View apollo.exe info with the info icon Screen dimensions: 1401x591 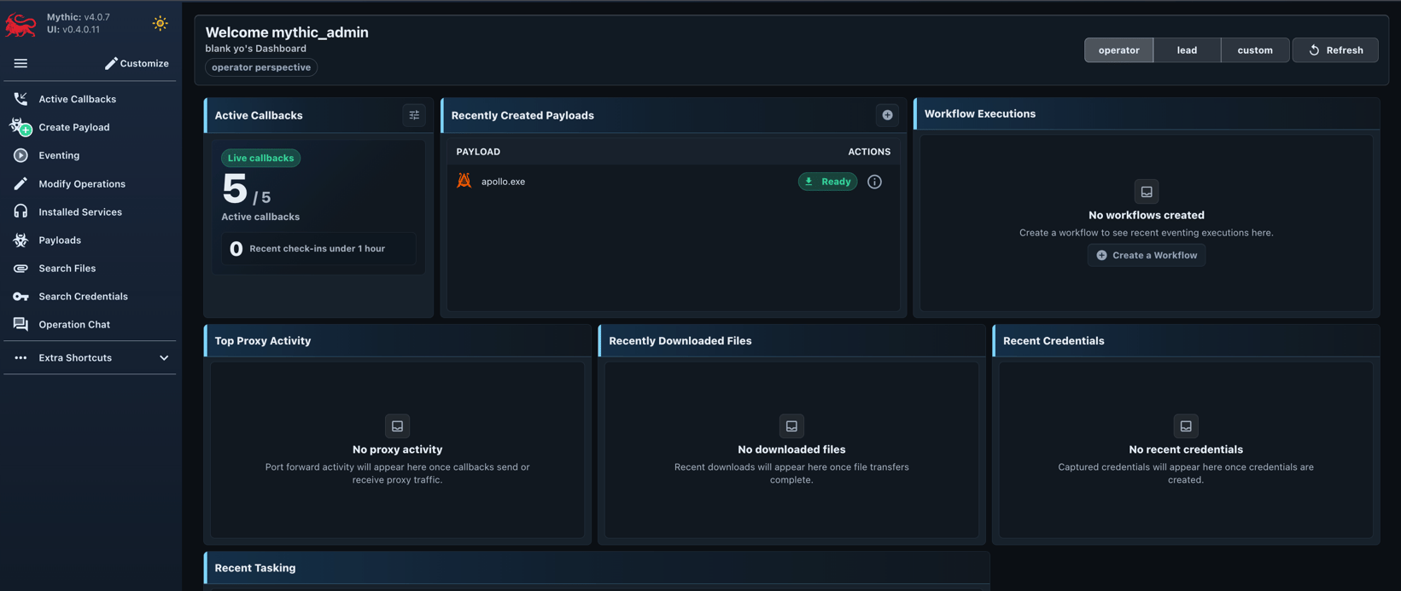click(874, 182)
